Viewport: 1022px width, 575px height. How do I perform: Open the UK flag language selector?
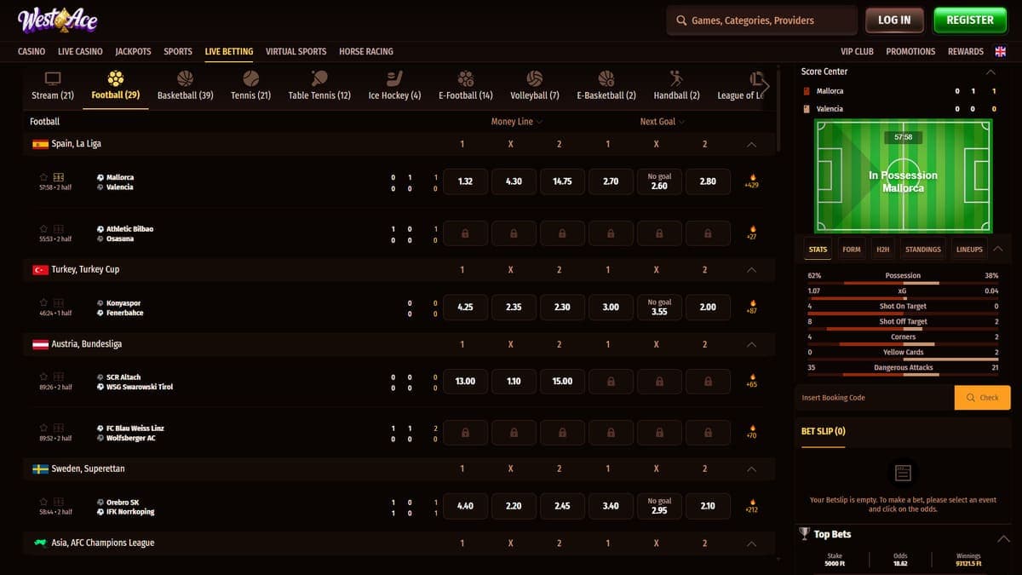pyautogui.click(x=1001, y=51)
